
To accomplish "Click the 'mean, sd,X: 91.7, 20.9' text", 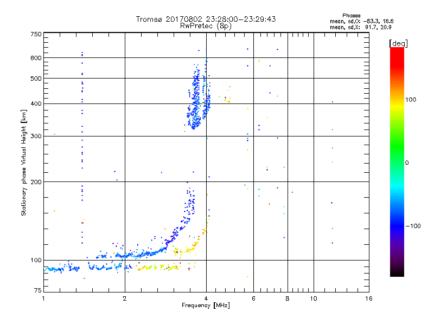I will tap(360, 27).
